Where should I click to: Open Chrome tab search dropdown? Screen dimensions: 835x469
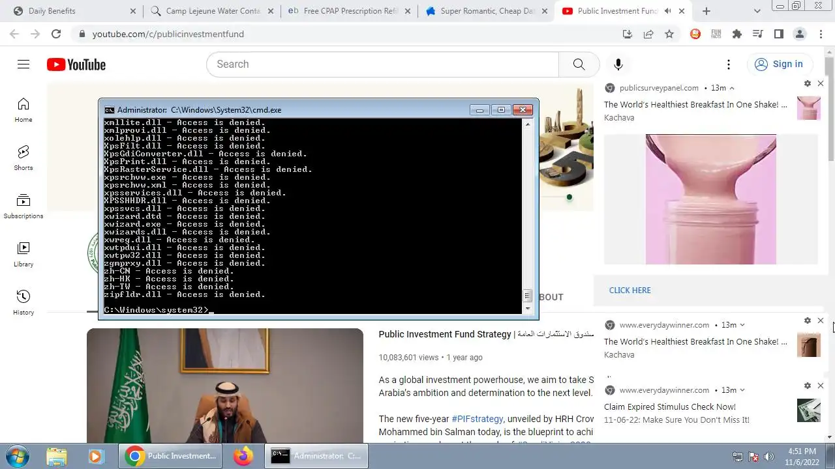[757, 11]
